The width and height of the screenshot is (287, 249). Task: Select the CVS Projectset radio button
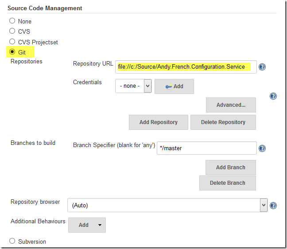pos(12,42)
